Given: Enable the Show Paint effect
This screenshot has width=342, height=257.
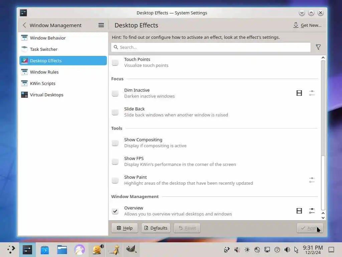Looking at the screenshot, I should click(x=115, y=180).
